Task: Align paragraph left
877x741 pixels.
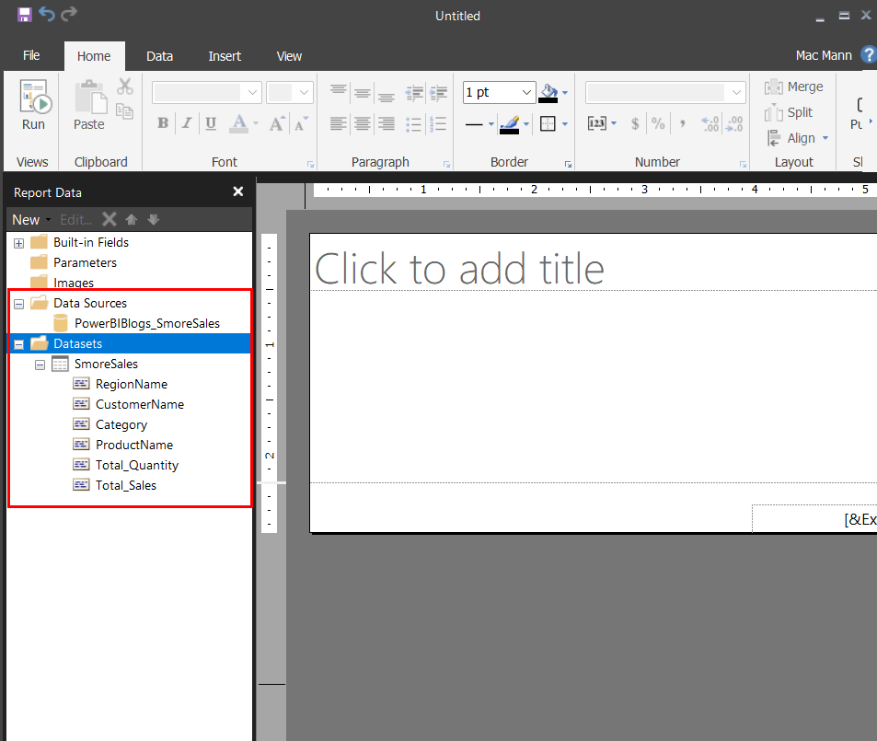Action: [339, 123]
